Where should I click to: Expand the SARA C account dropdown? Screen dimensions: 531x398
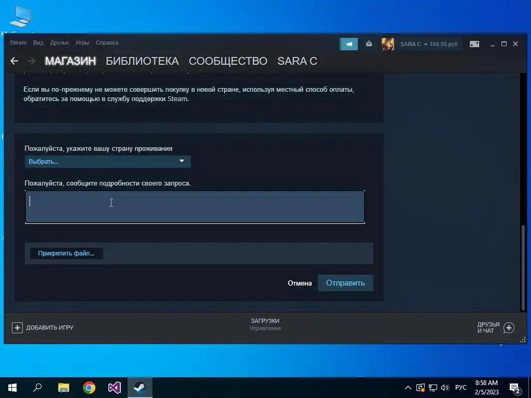pyautogui.click(x=414, y=45)
